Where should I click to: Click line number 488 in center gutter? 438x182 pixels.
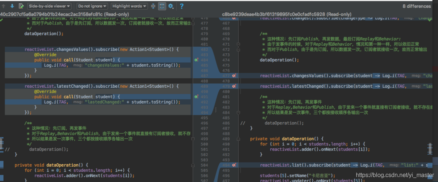click(x=204, y=81)
